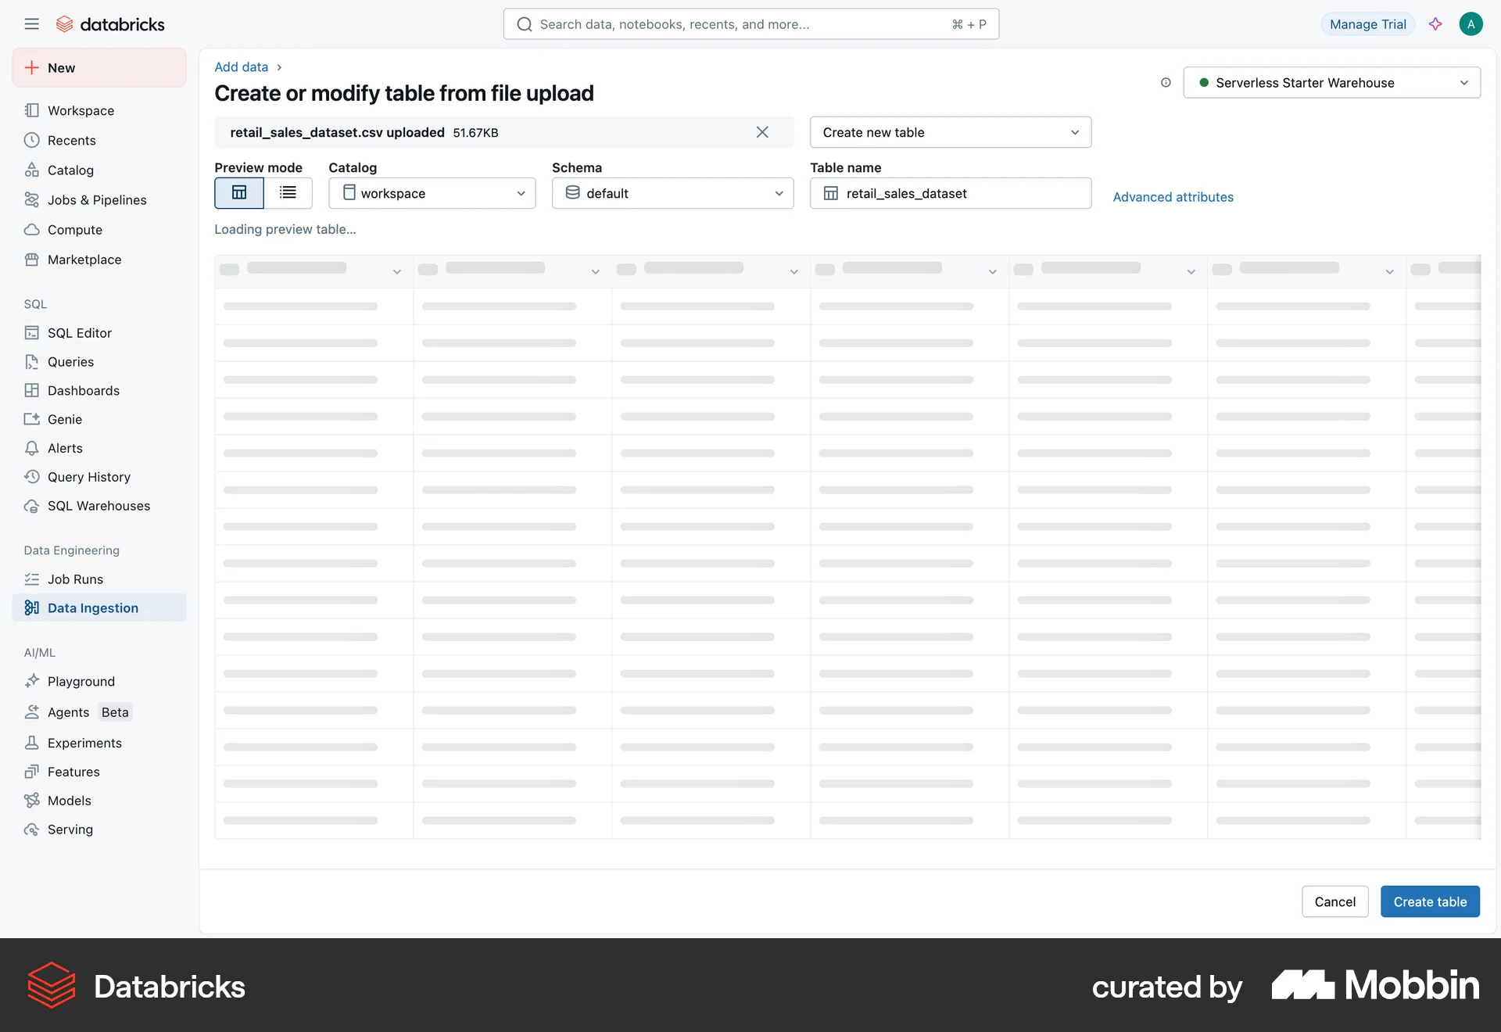Navigate to Add data breadcrumb
Screen dimensions: 1501x1032
[x=241, y=66]
